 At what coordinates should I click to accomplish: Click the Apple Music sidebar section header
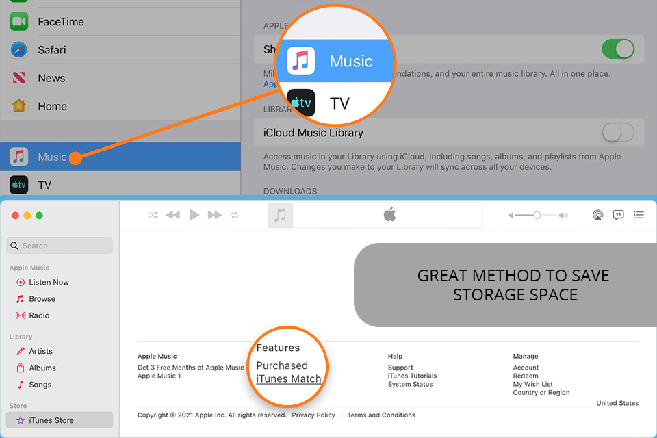(29, 268)
